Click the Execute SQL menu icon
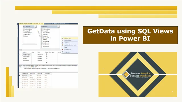The image size is (182, 102). pyautogui.click(x=63, y=38)
